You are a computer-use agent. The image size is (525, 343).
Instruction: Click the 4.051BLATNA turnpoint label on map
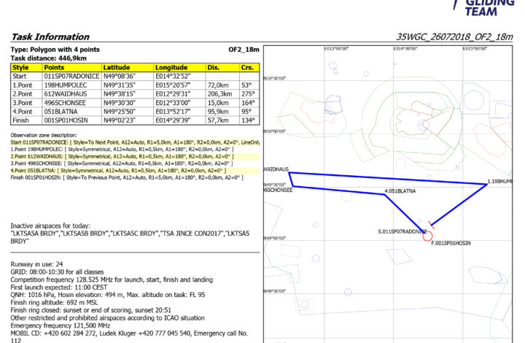tap(400, 191)
